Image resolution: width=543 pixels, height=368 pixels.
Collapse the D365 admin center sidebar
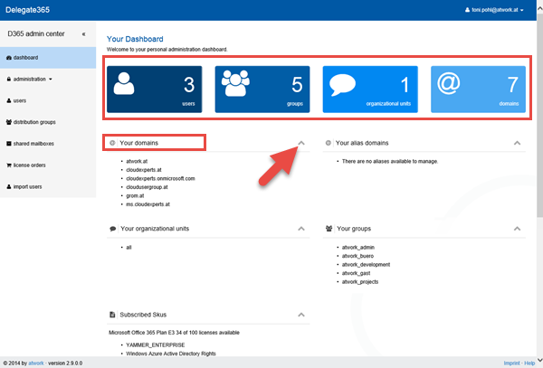83,33
